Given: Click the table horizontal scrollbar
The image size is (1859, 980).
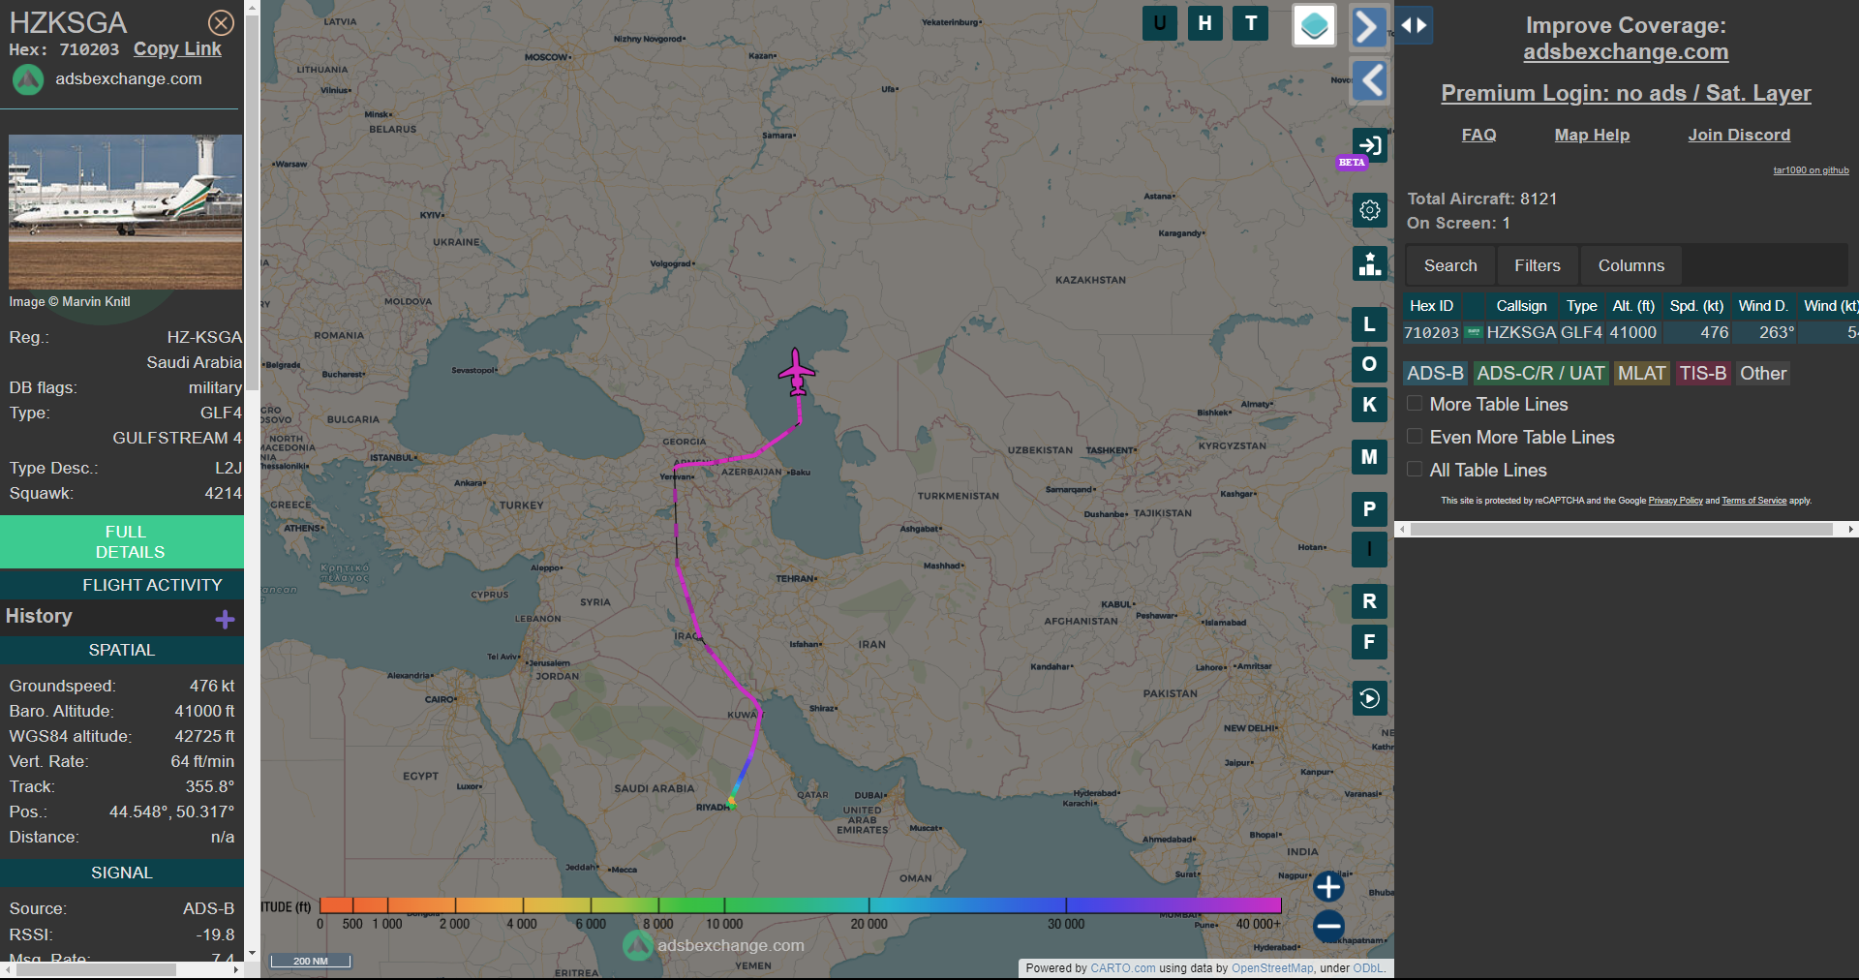Looking at the screenshot, I should tap(1622, 530).
